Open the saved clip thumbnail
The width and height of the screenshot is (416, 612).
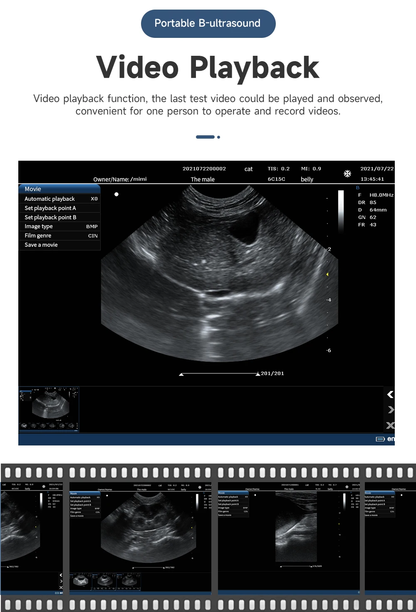tap(49, 409)
